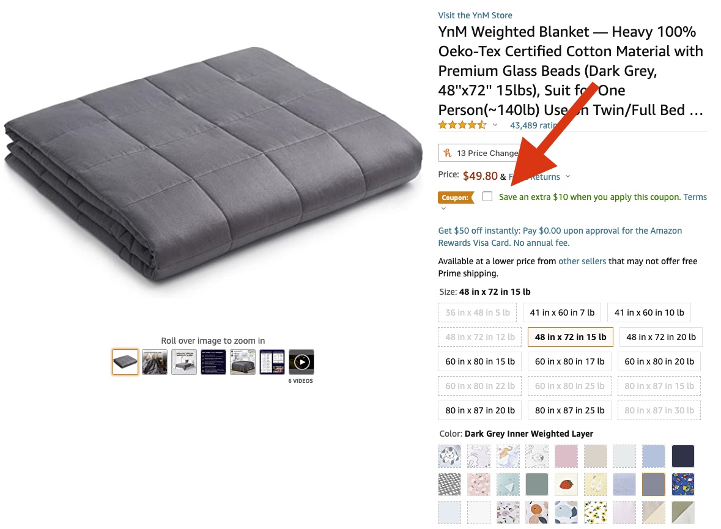Click the Honey price change icon

pyautogui.click(x=447, y=153)
